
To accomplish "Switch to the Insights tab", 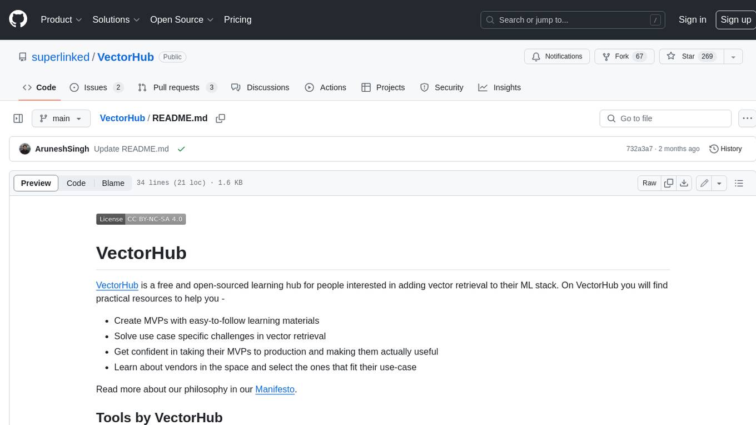I will click(500, 87).
